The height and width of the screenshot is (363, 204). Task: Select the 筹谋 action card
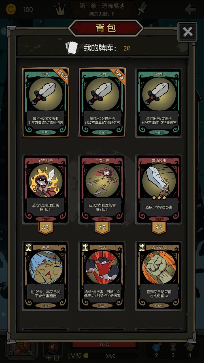tap(46, 276)
